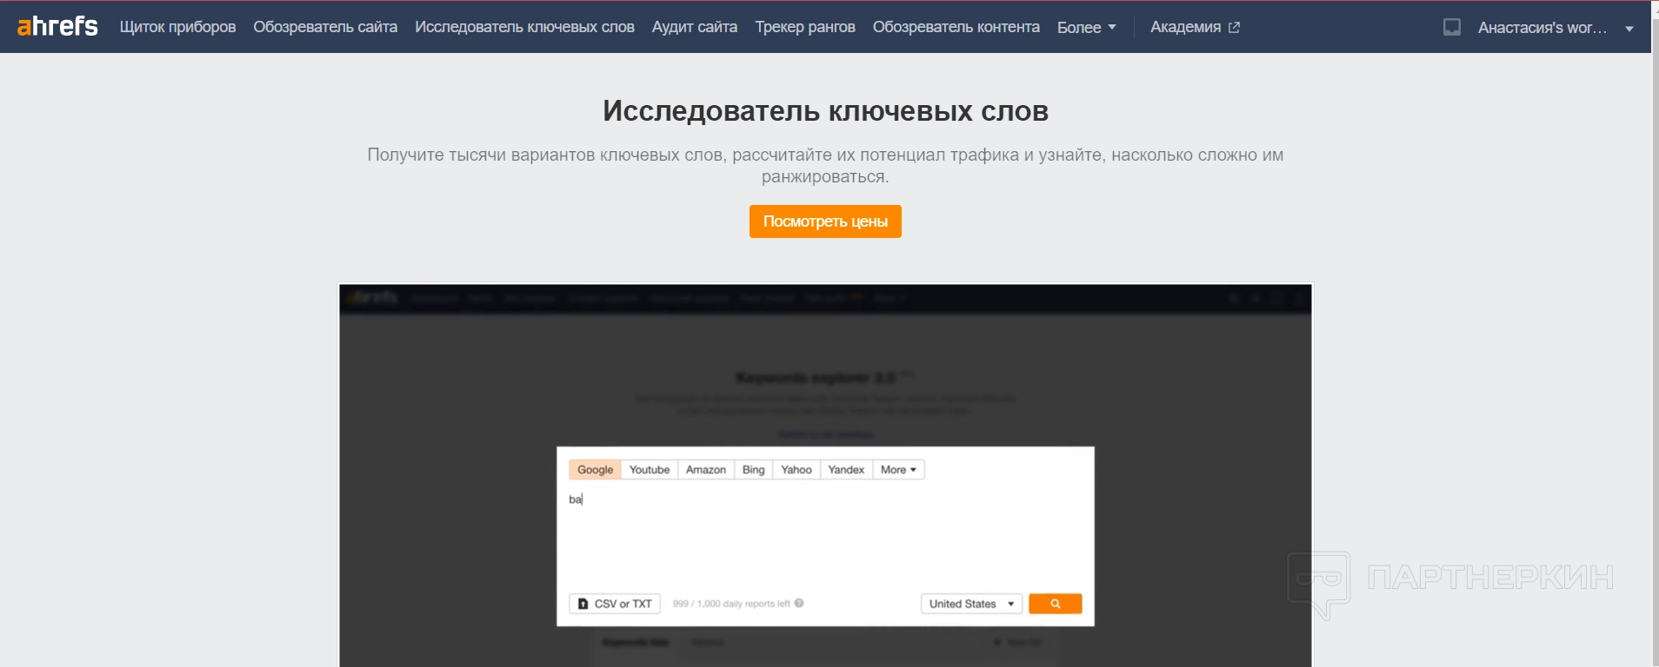The width and height of the screenshot is (1659, 667).
Task: Open the notifications monitor icon in header
Action: point(1452,27)
